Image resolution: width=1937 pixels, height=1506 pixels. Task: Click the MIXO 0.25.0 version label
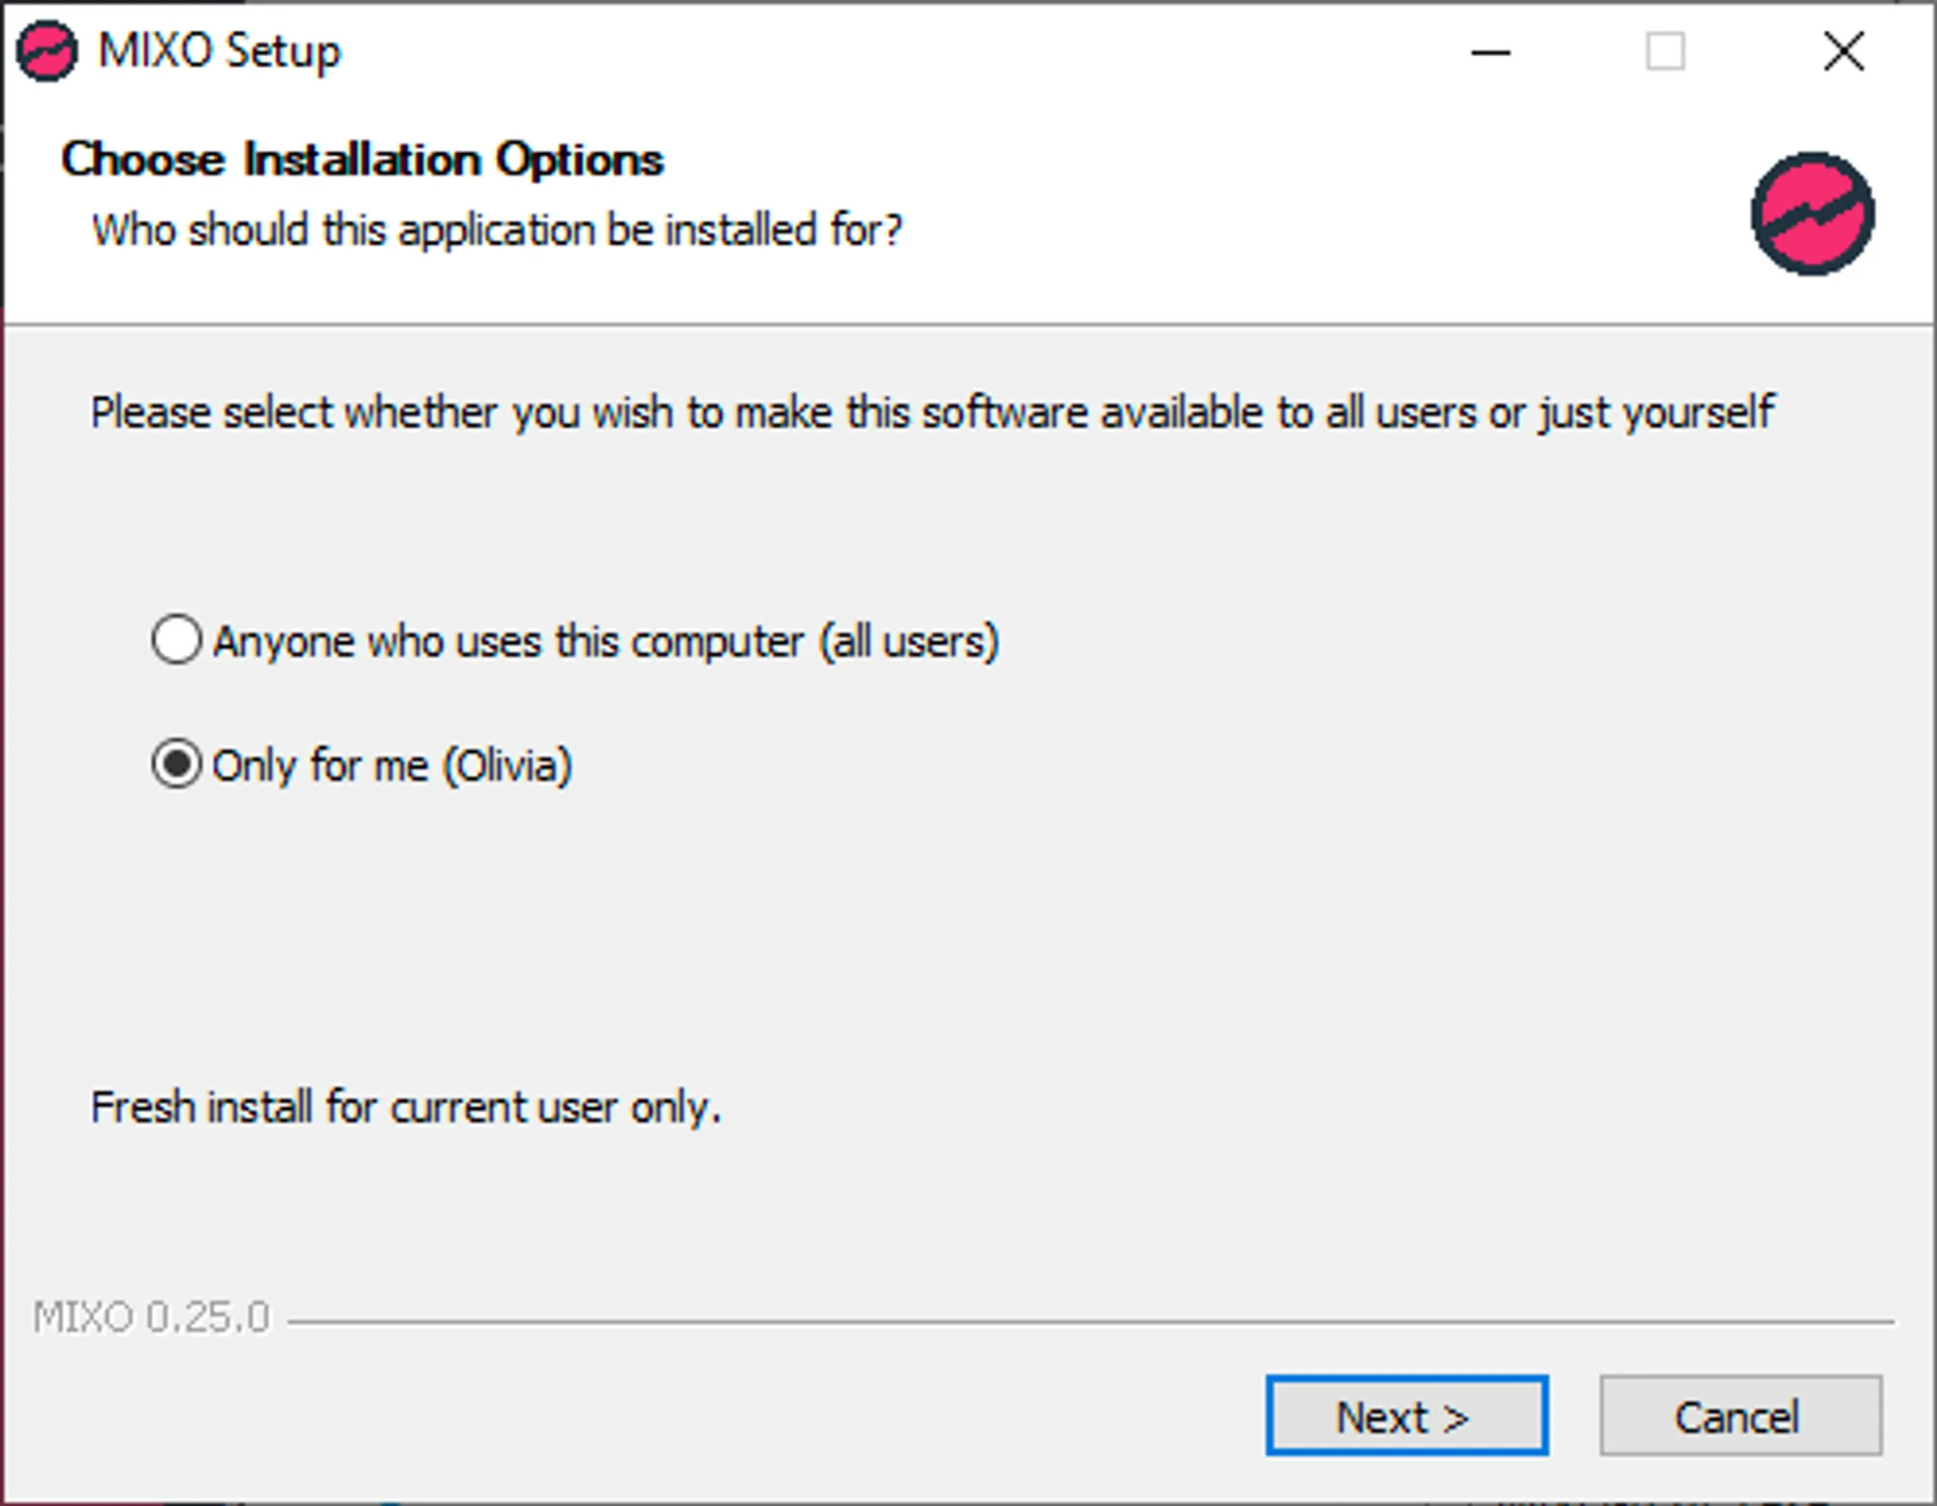point(152,1318)
